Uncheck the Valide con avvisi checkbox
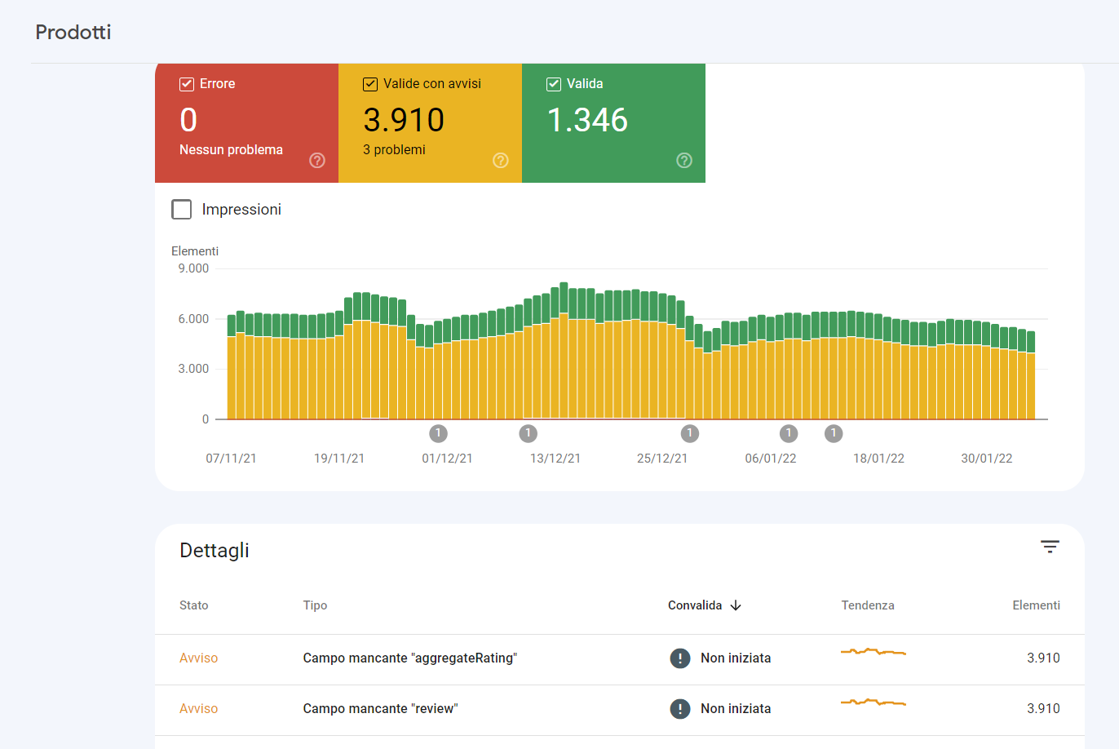 tap(370, 84)
